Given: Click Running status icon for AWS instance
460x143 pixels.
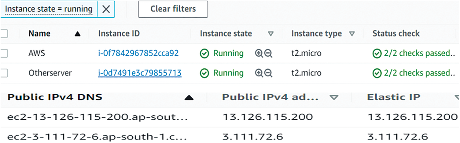Looking at the screenshot, I should point(204,54).
